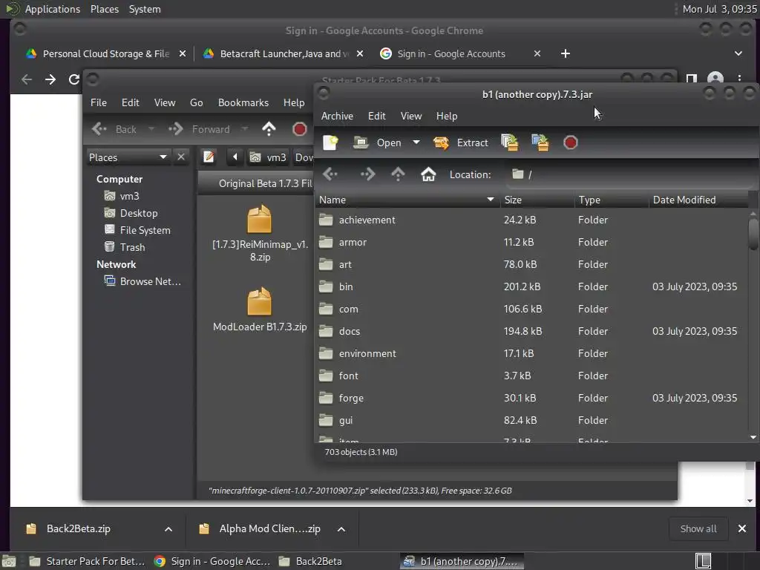Expand options for Alpha Mod Client download
This screenshot has height=570, width=760.
341,529
